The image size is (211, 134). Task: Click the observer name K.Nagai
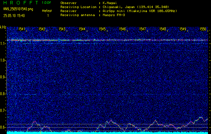coord(110,3)
